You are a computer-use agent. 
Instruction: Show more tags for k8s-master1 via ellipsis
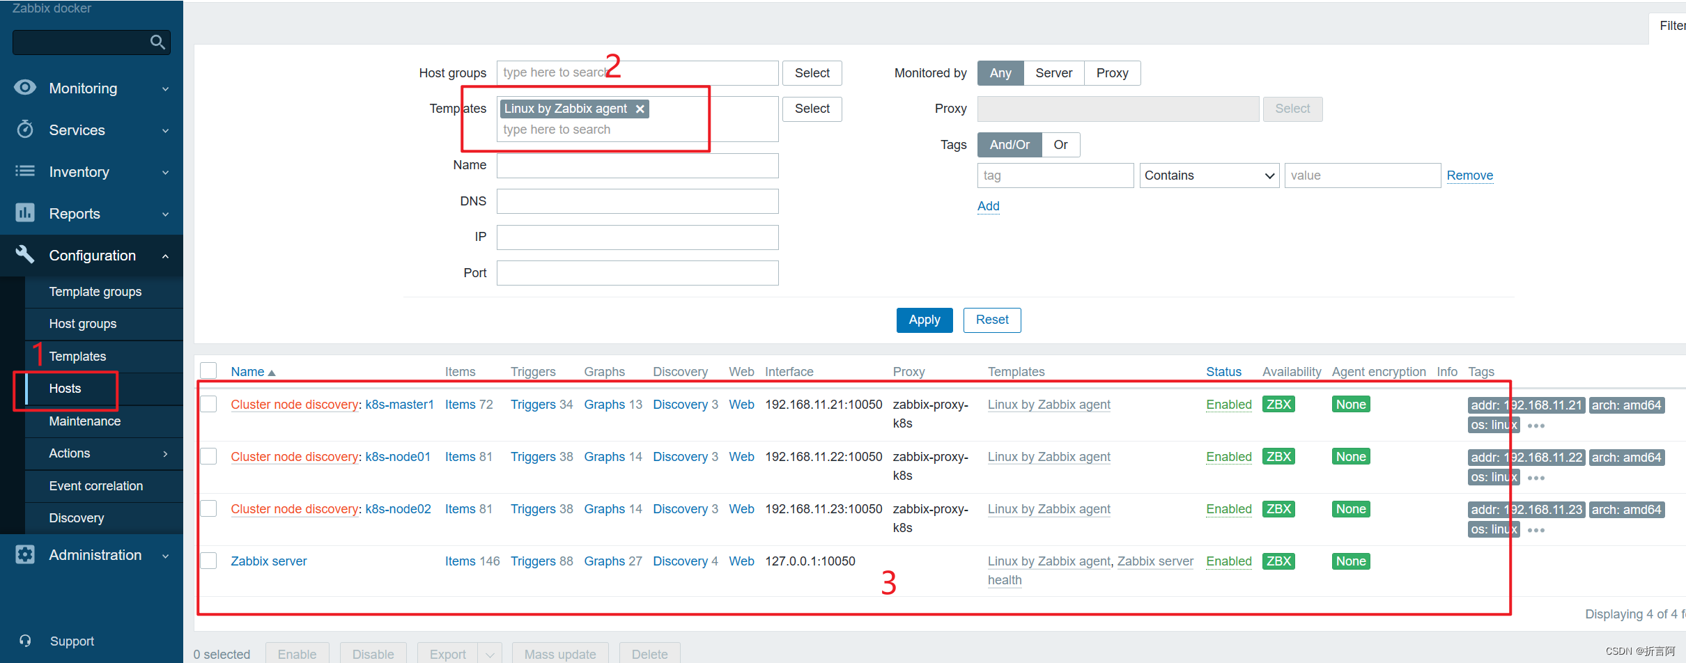coord(1536,426)
